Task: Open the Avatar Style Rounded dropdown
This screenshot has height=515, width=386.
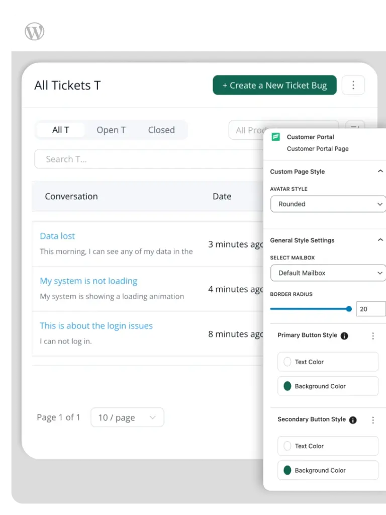Action: [328, 204]
